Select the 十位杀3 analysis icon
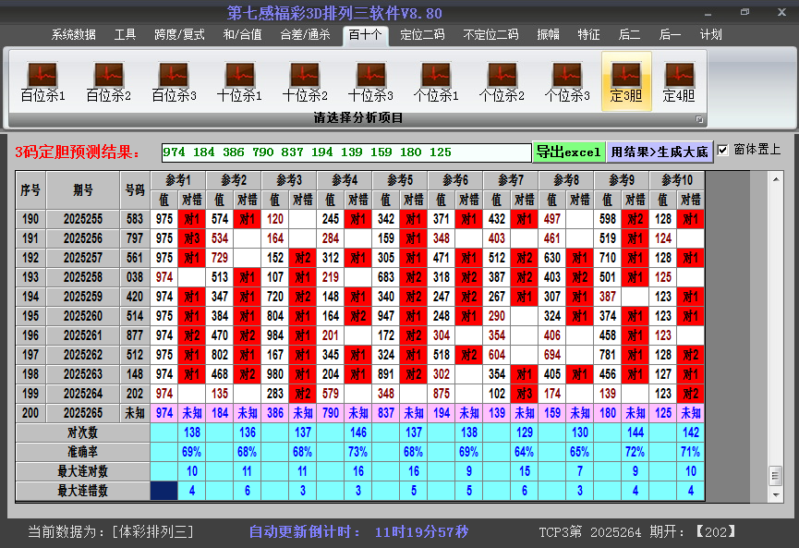 pos(367,79)
